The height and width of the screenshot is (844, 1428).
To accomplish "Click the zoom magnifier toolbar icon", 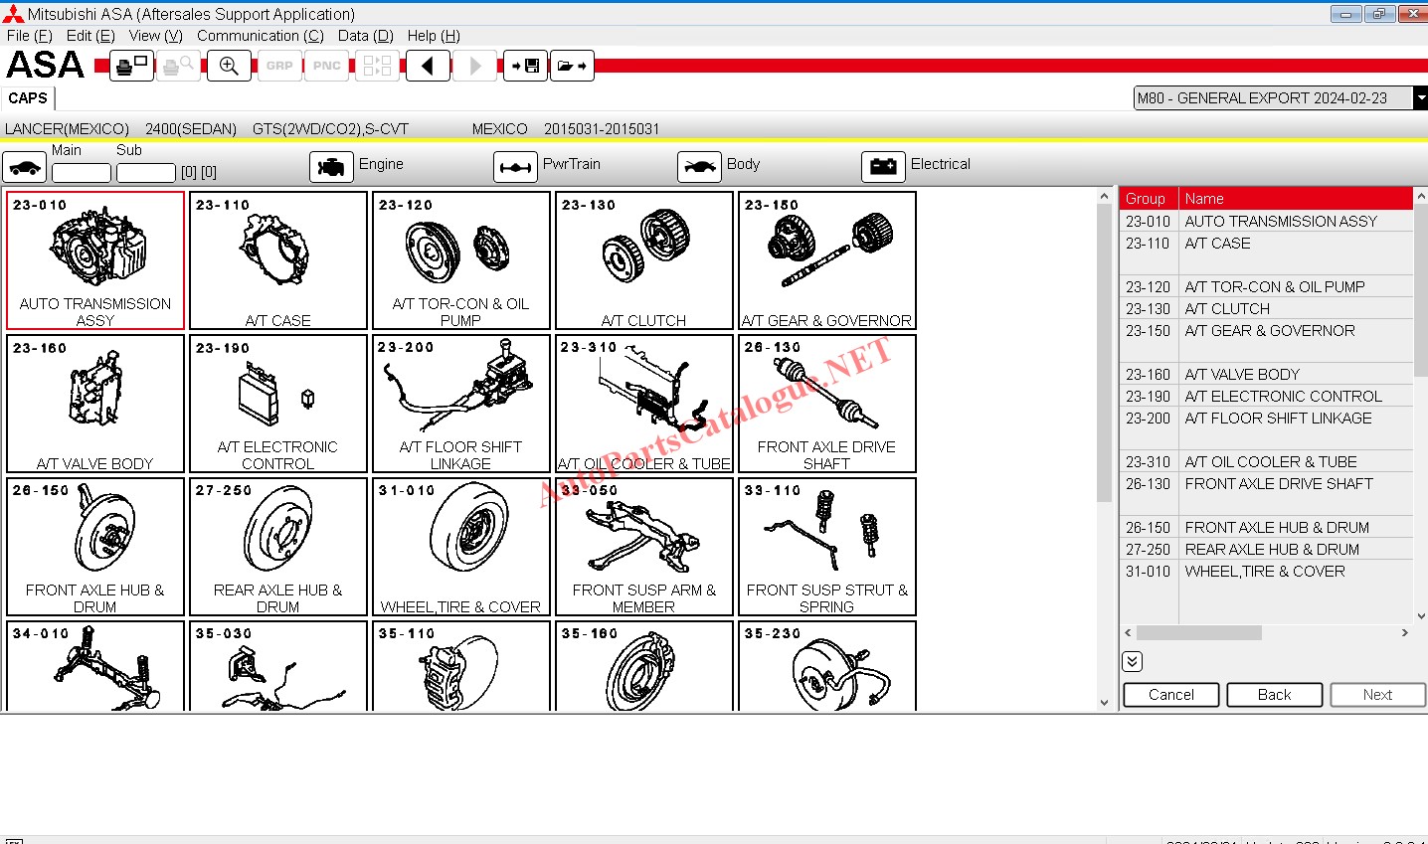I will click(229, 66).
